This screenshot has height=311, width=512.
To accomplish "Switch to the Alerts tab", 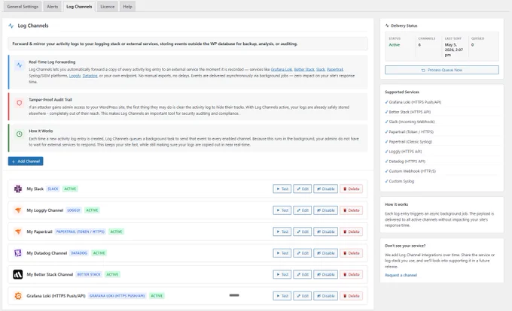I will pos(52,7).
